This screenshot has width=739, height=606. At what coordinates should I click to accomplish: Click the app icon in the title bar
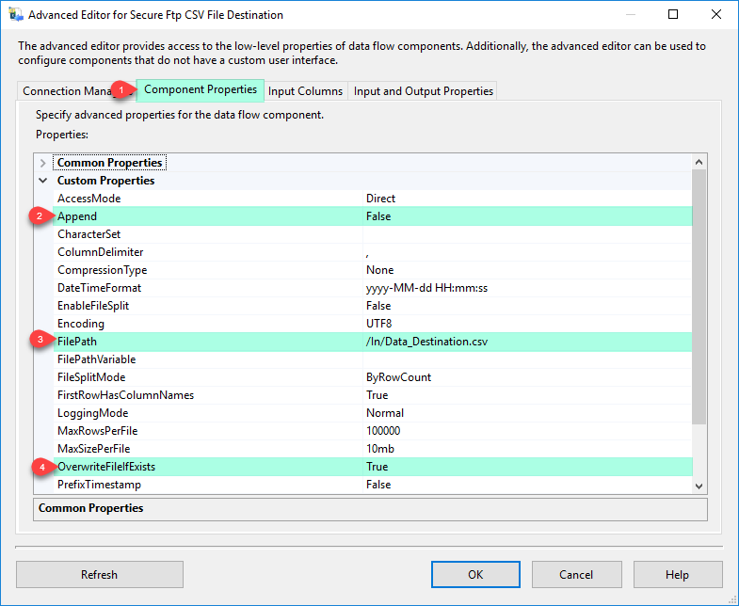pos(16,15)
